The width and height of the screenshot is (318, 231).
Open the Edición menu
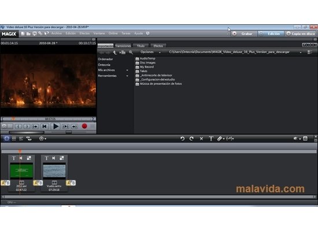(x=71, y=33)
